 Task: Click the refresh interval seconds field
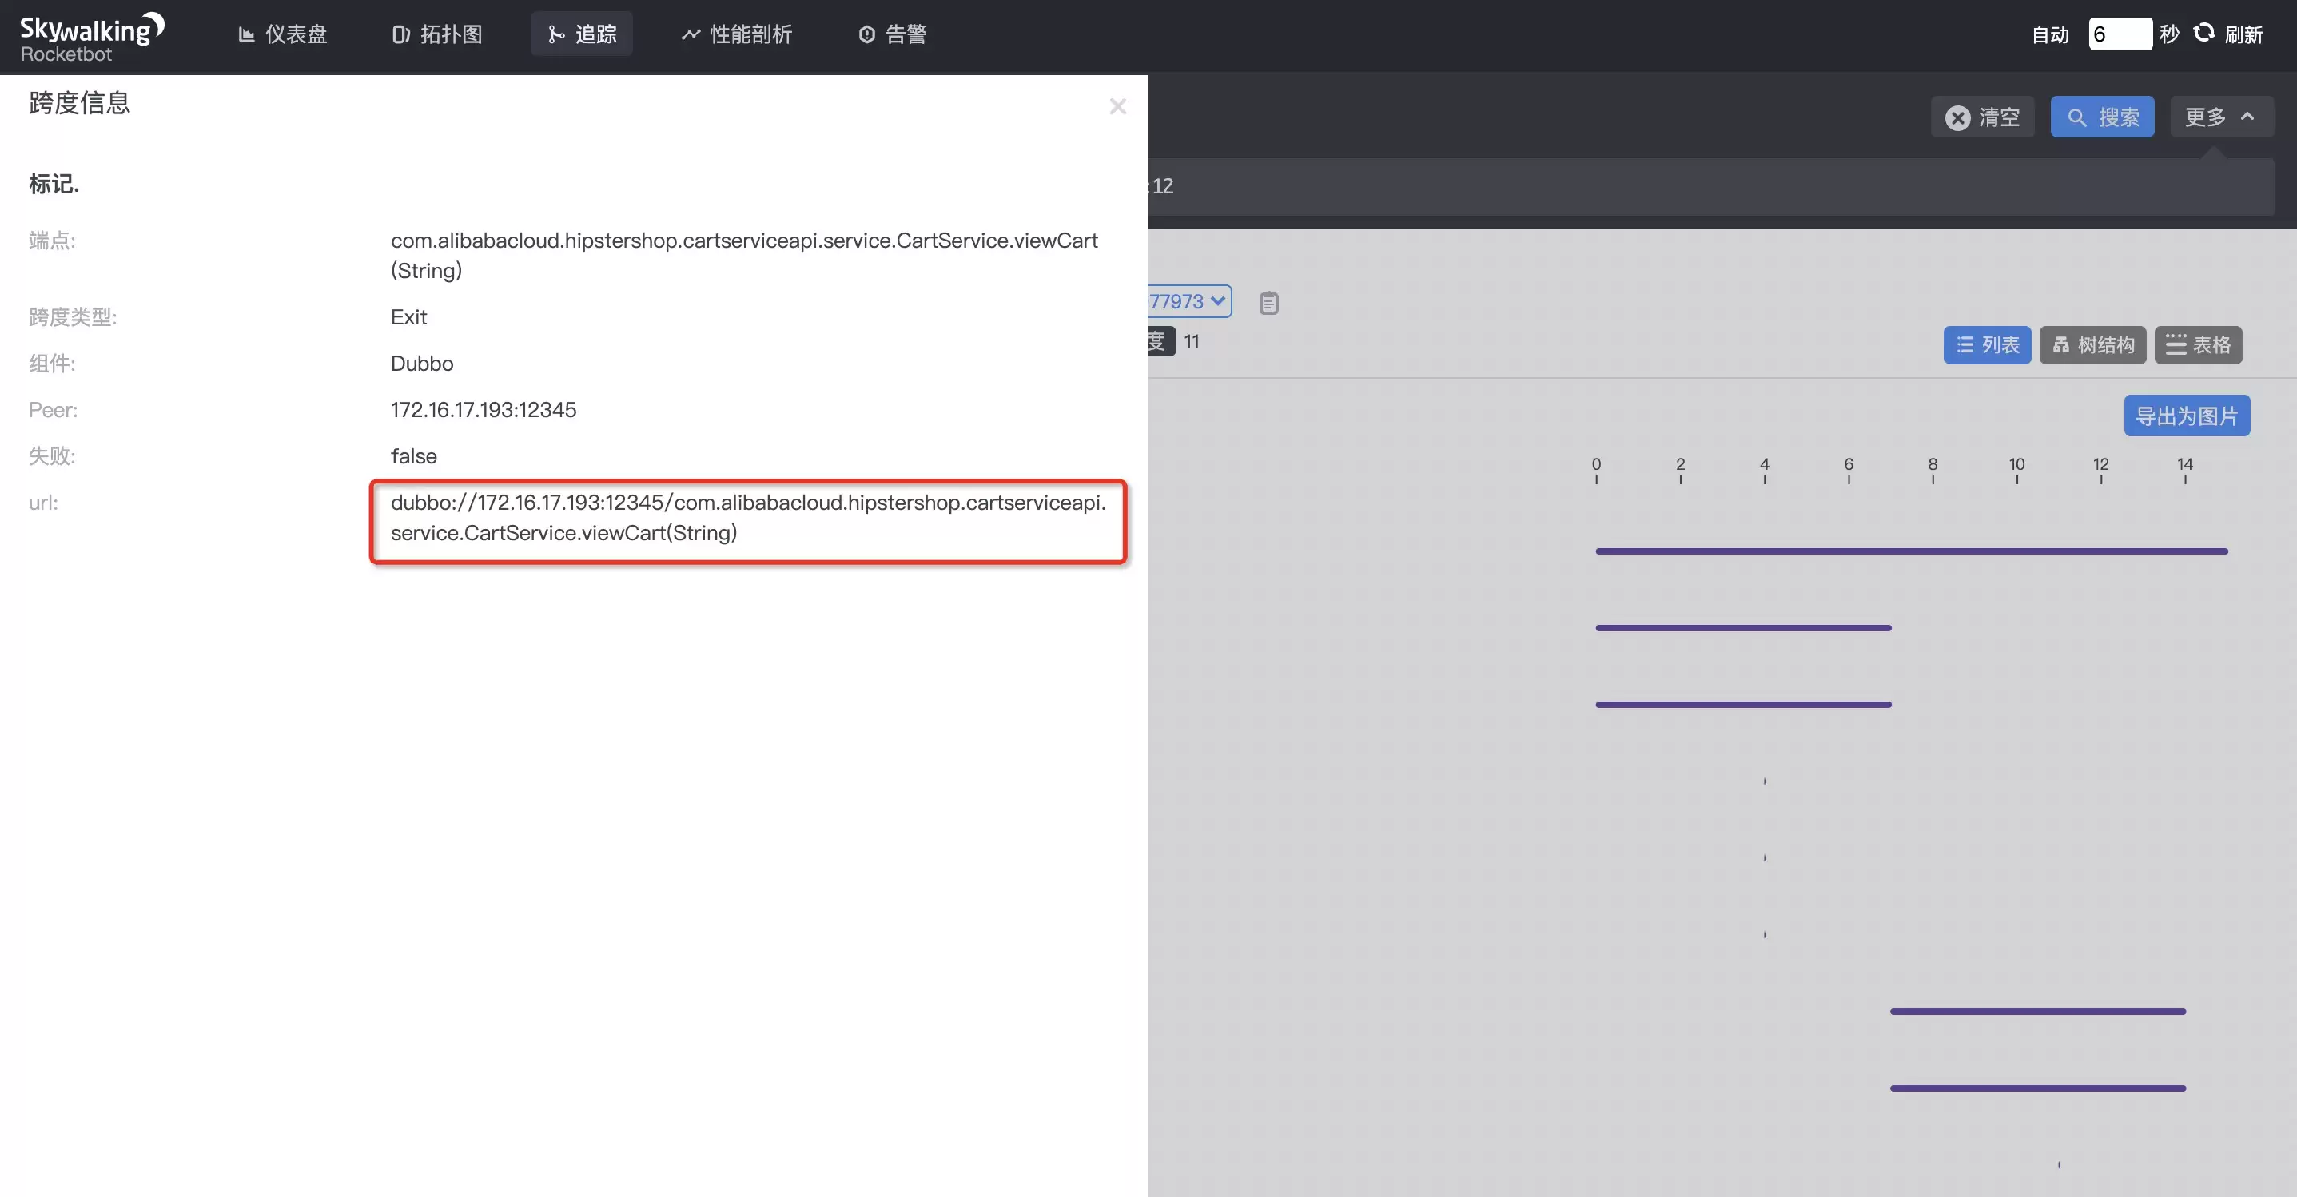(x=2120, y=34)
